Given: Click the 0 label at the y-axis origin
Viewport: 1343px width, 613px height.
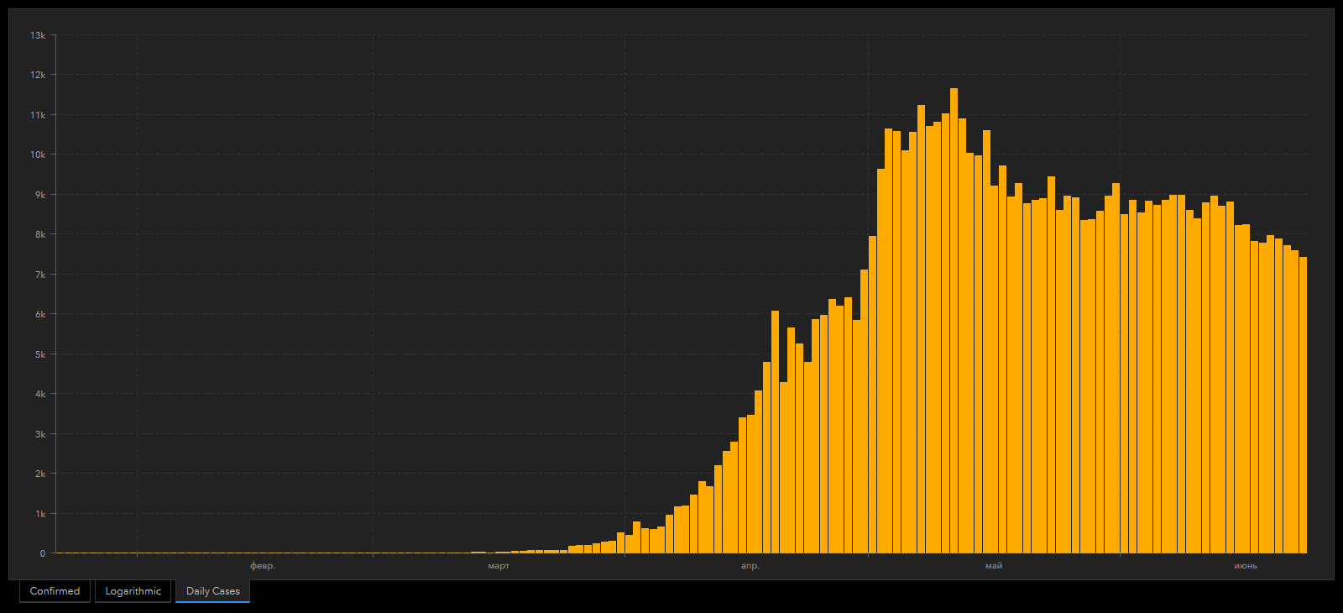Looking at the screenshot, I should (x=43, y=553).
